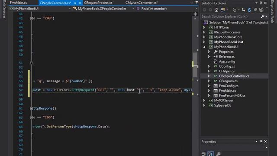Select CConfig.cs in Solution Explorer
277x156 pixels.
227,66
